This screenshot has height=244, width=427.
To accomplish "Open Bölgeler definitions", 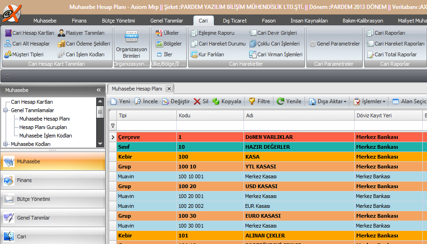I will pyautogui.click(x=168, y=44).
